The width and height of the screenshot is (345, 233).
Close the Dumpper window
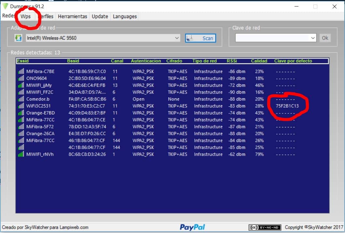(x=335, y=6)
